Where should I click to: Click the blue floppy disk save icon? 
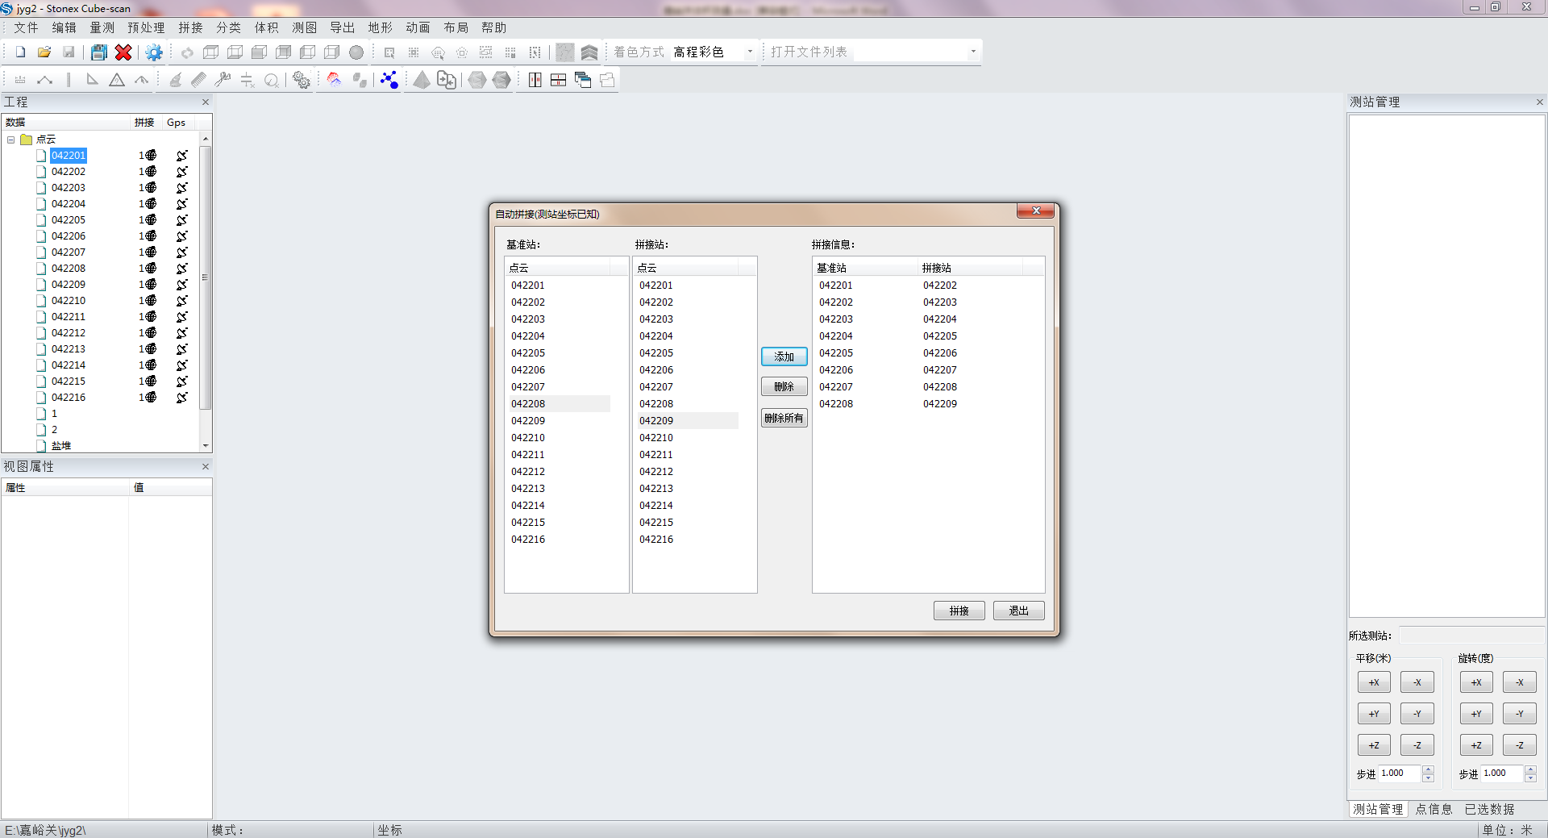pos(98,52)
